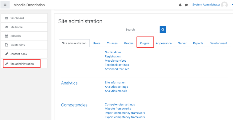Open the Migrate frameworks link

(x=118, y=109)
